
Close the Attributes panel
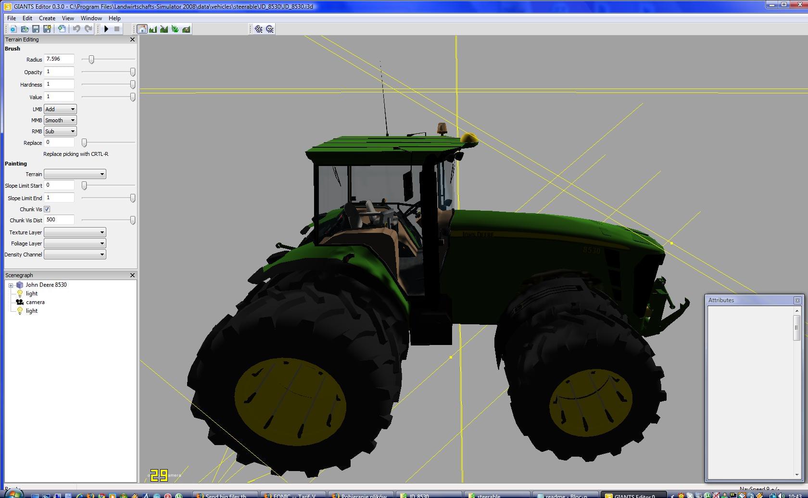[x=797, y=300]
